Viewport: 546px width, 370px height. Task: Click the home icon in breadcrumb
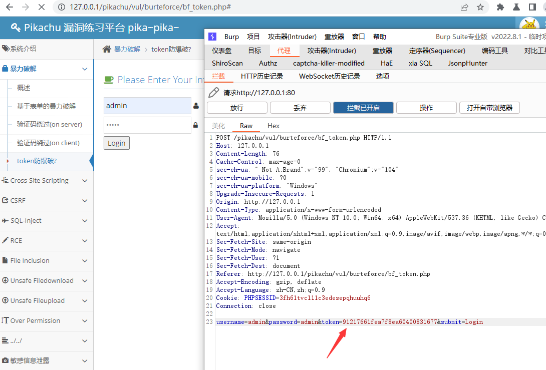107,49
